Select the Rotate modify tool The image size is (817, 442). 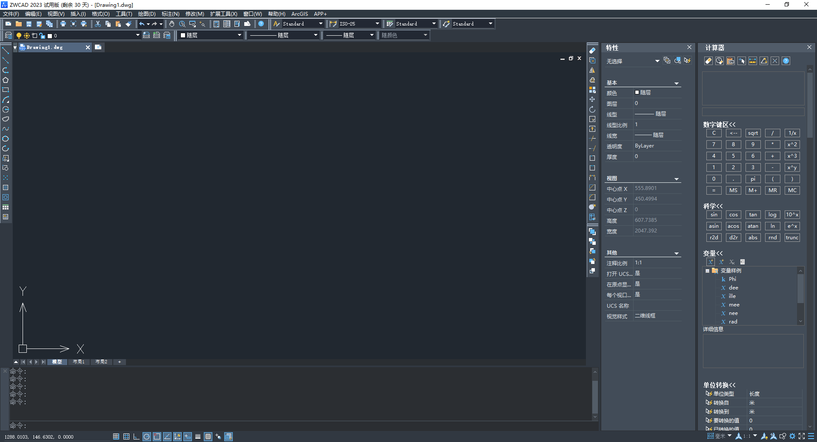[592, 109]
